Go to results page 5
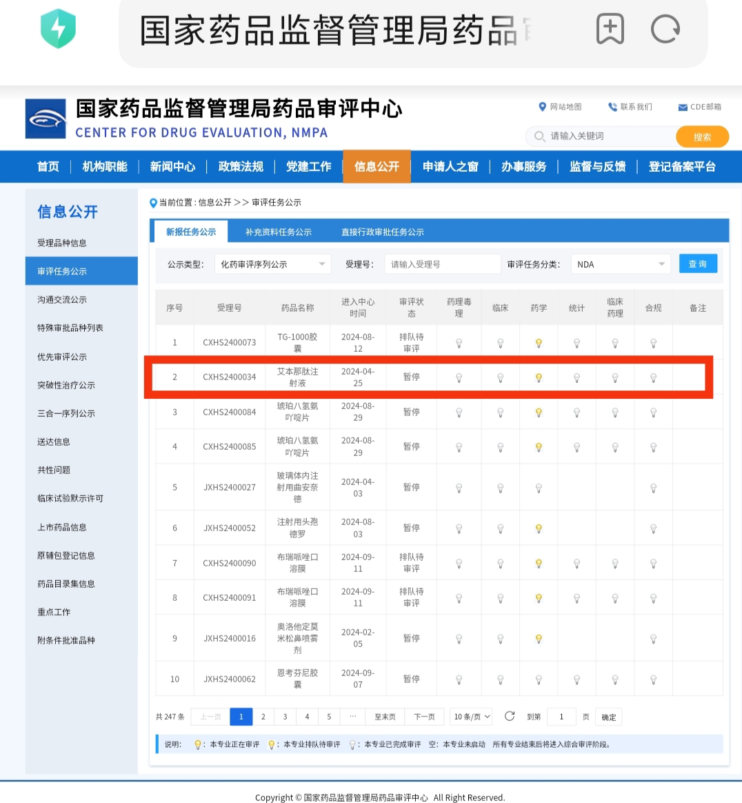The height and width of the screenshot is (803, 742). pyautogui.click(x=329, y=717)
